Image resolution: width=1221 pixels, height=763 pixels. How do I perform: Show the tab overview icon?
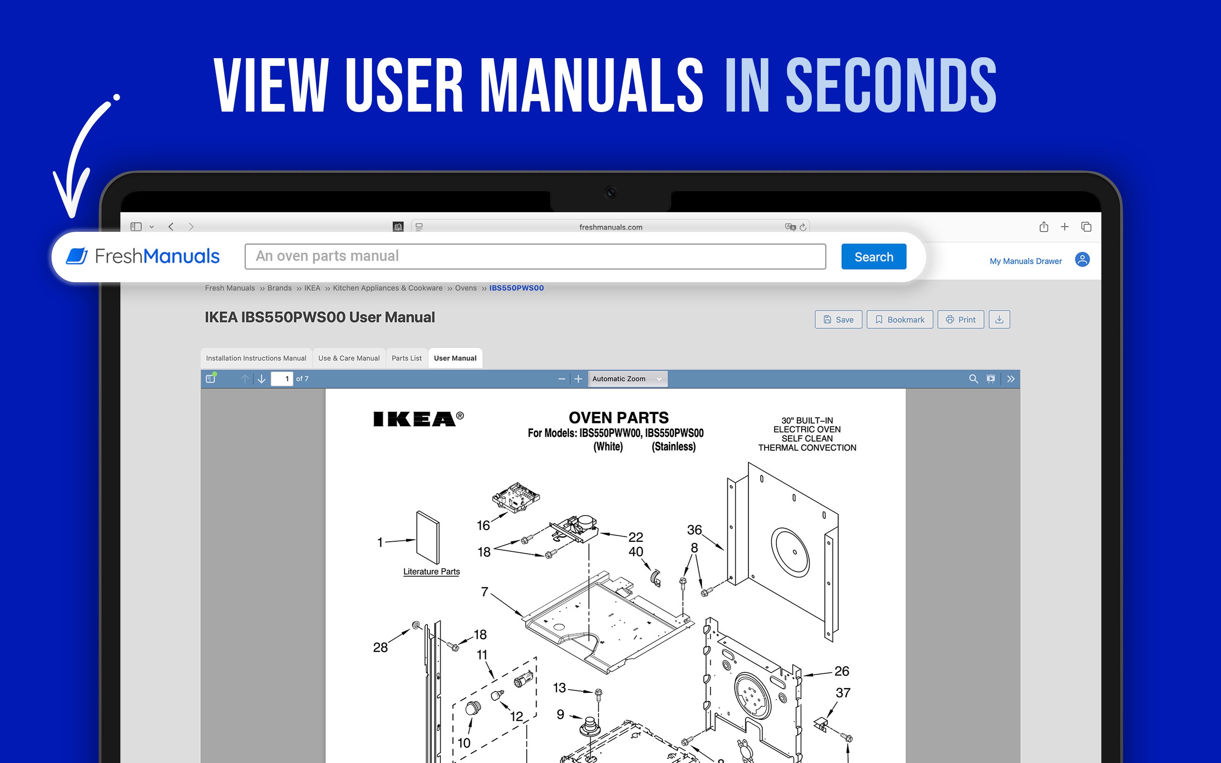[1086, 227]
